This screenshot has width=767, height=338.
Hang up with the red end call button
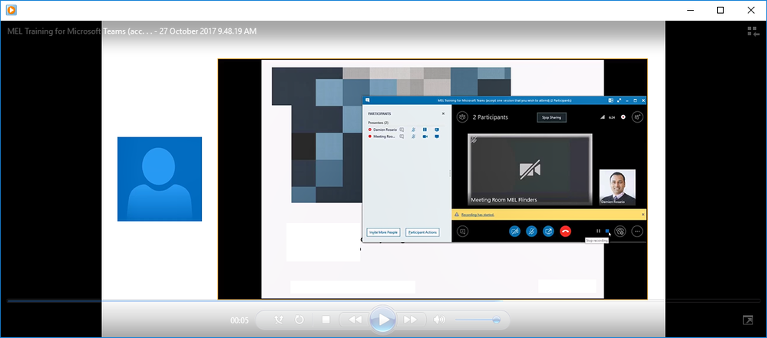click(566, 231)
